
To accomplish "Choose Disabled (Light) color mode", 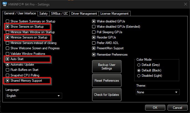I will click(x=139, y=76).
